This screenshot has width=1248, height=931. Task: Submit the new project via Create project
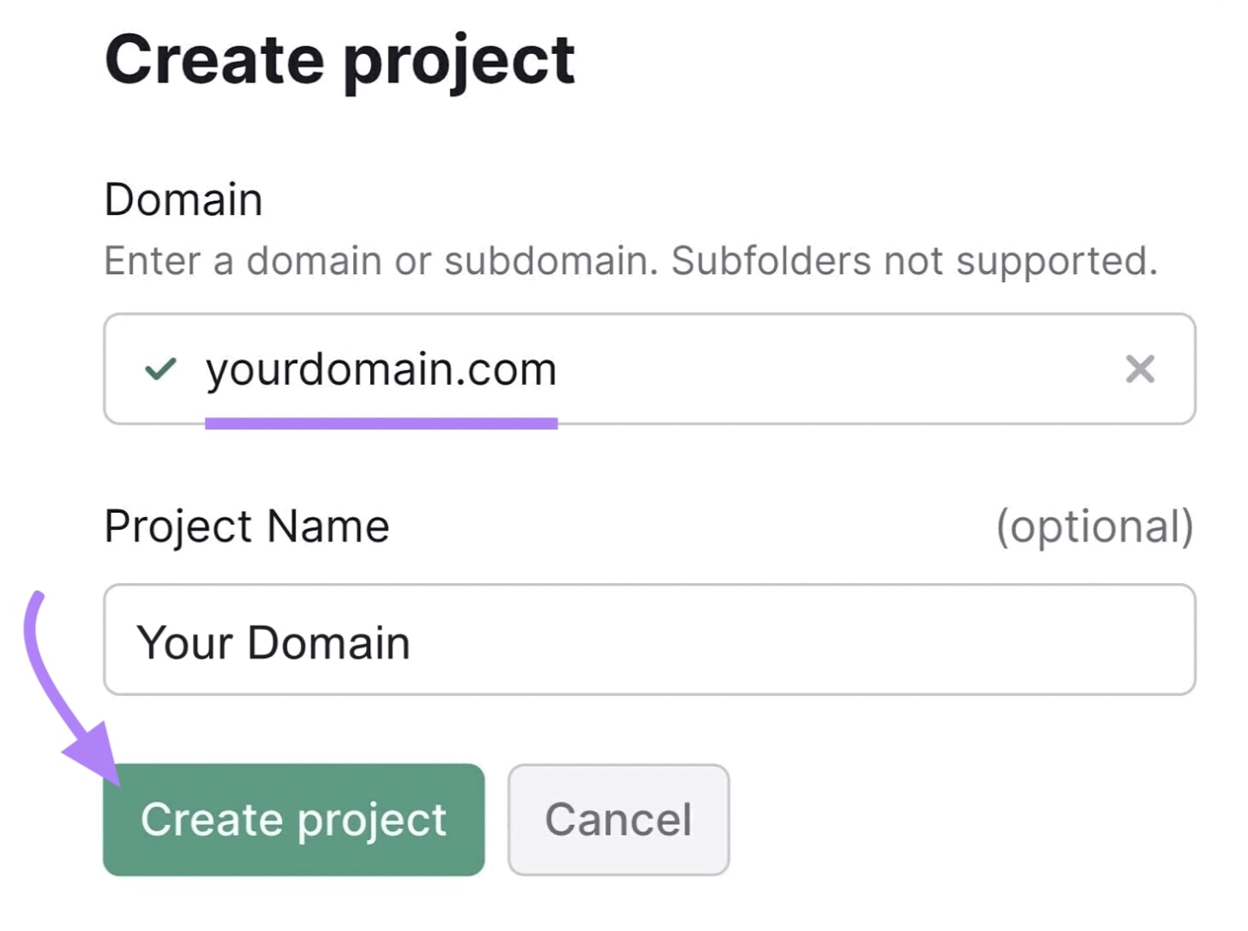point(294,819)
